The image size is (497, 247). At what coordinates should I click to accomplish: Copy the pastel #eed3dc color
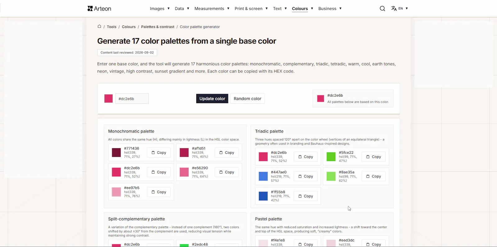(374, 244)
